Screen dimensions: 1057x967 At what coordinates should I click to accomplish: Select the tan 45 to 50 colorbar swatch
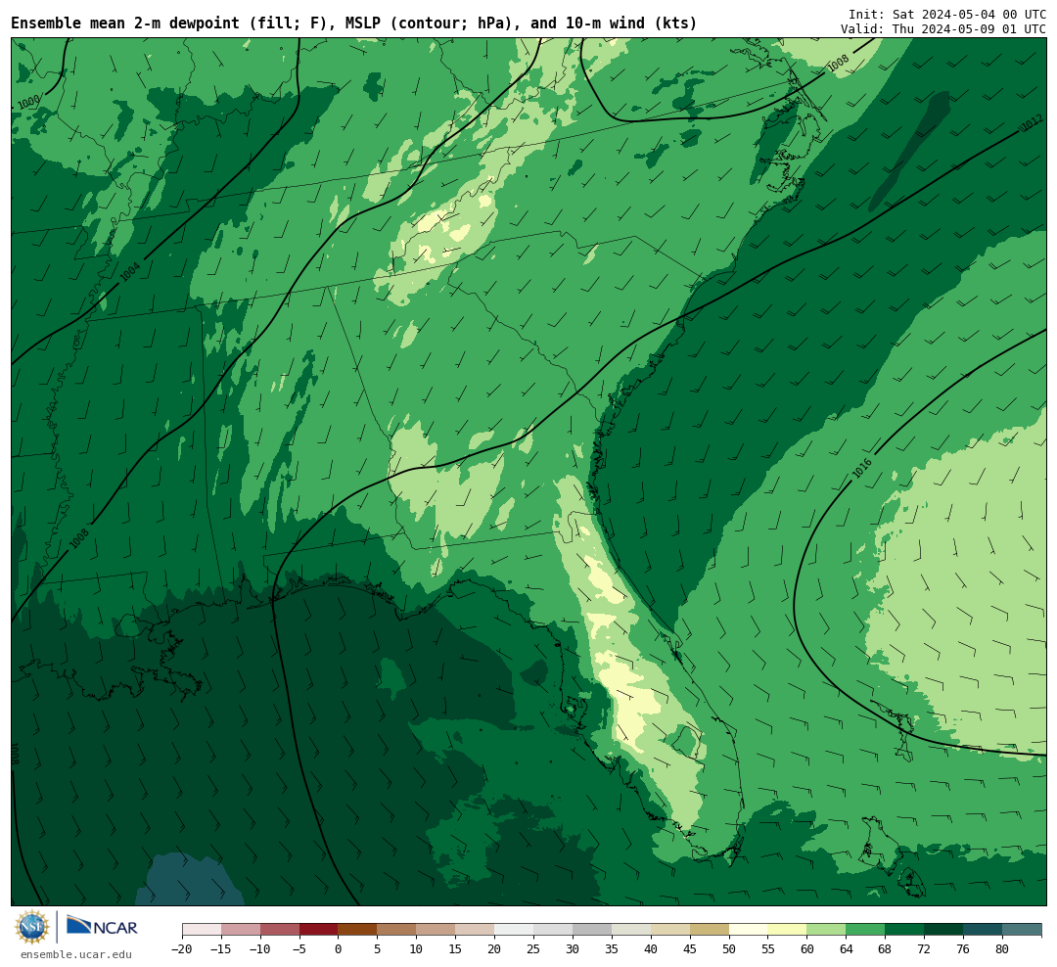click(710, 930)
